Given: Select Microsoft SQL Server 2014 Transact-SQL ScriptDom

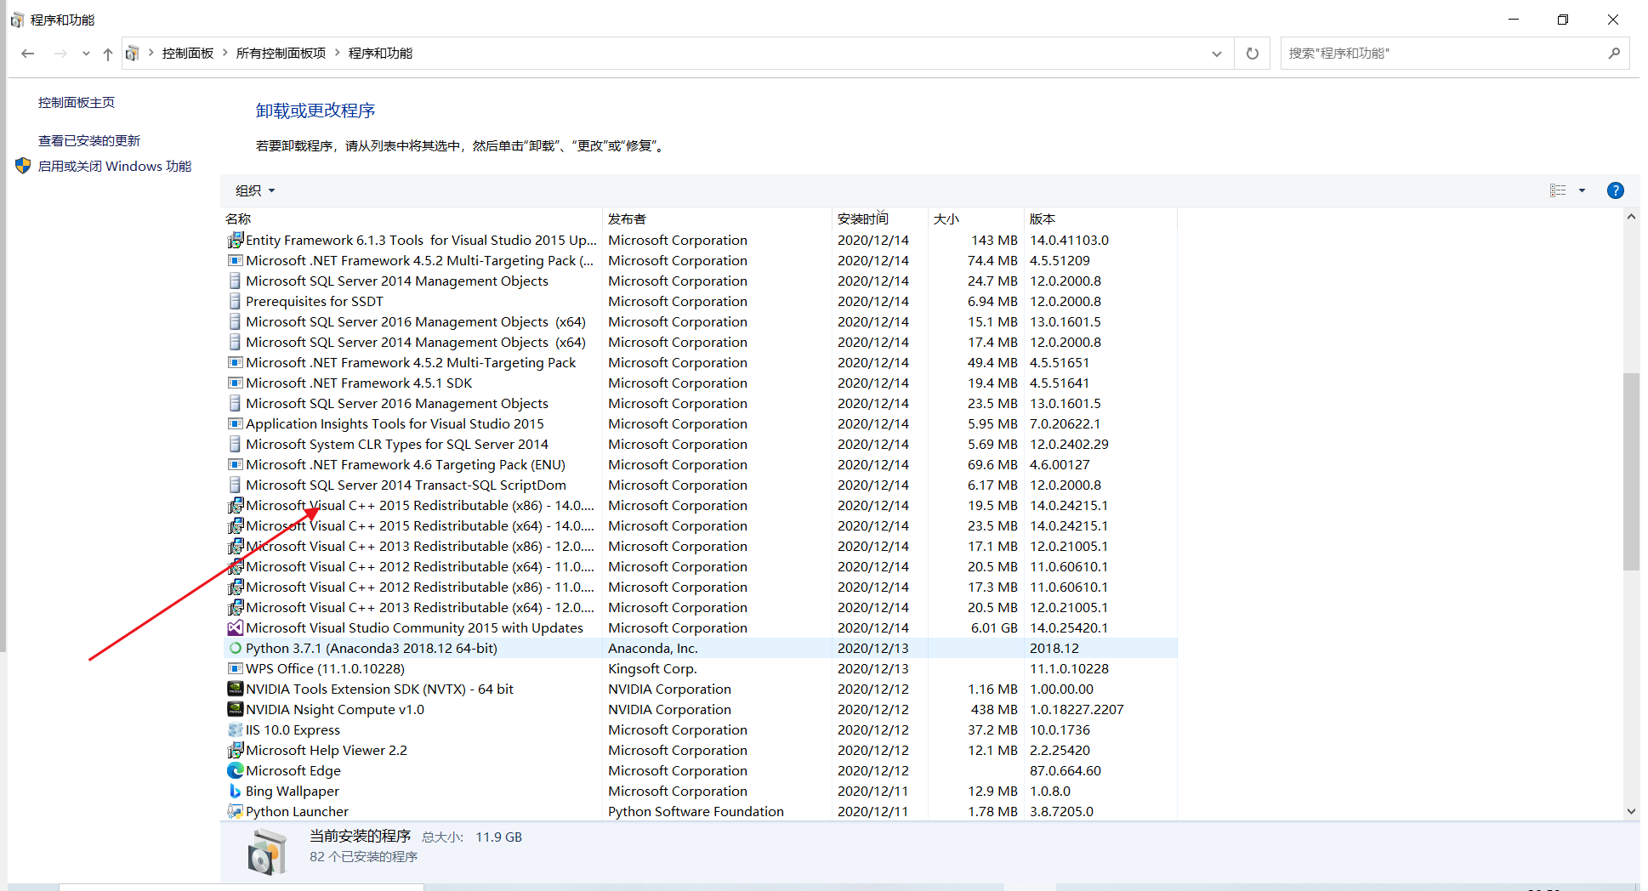Looking at the screenshot, I should pos(699,485).
